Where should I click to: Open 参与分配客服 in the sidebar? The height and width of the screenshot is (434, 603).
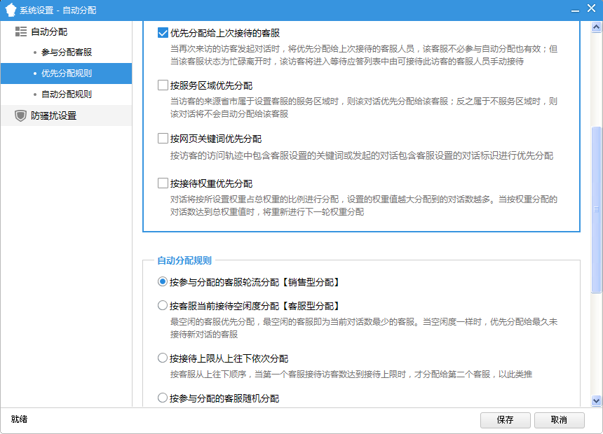pyautogui.click(x=67, y=52)
